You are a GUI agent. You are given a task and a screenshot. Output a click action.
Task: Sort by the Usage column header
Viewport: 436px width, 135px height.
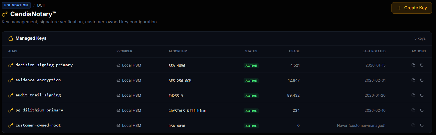[294, 51]
